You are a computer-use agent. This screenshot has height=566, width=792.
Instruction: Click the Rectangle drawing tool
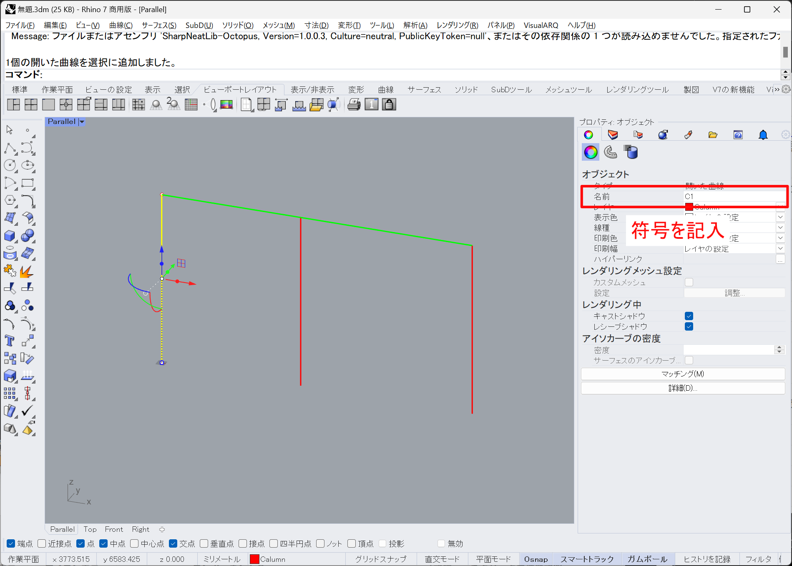(x=28, y=183)
